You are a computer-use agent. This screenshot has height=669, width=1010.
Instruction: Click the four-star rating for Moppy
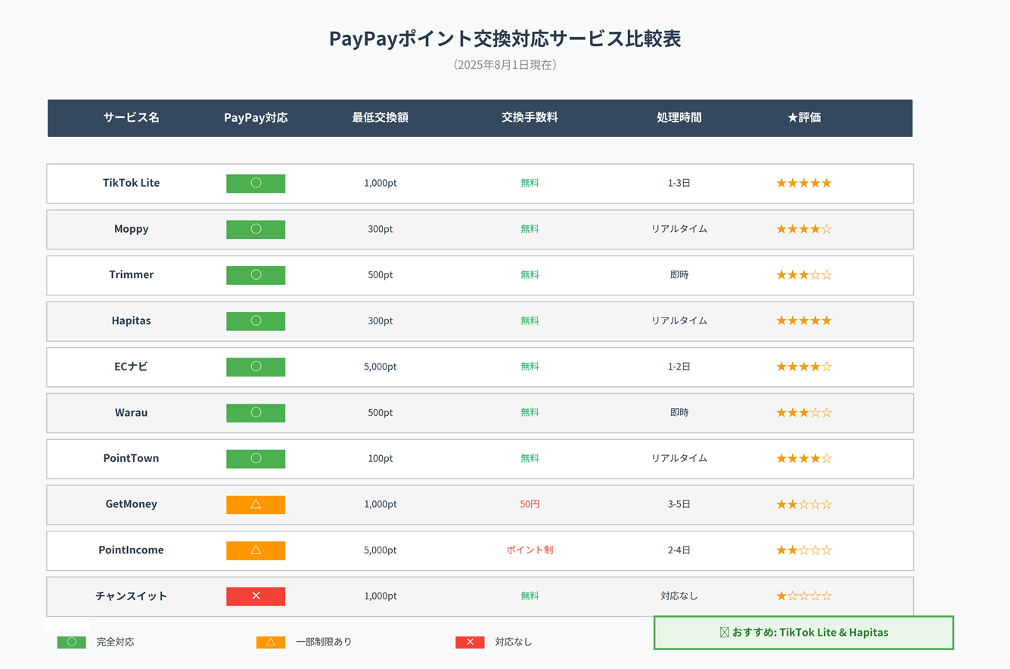803,229
